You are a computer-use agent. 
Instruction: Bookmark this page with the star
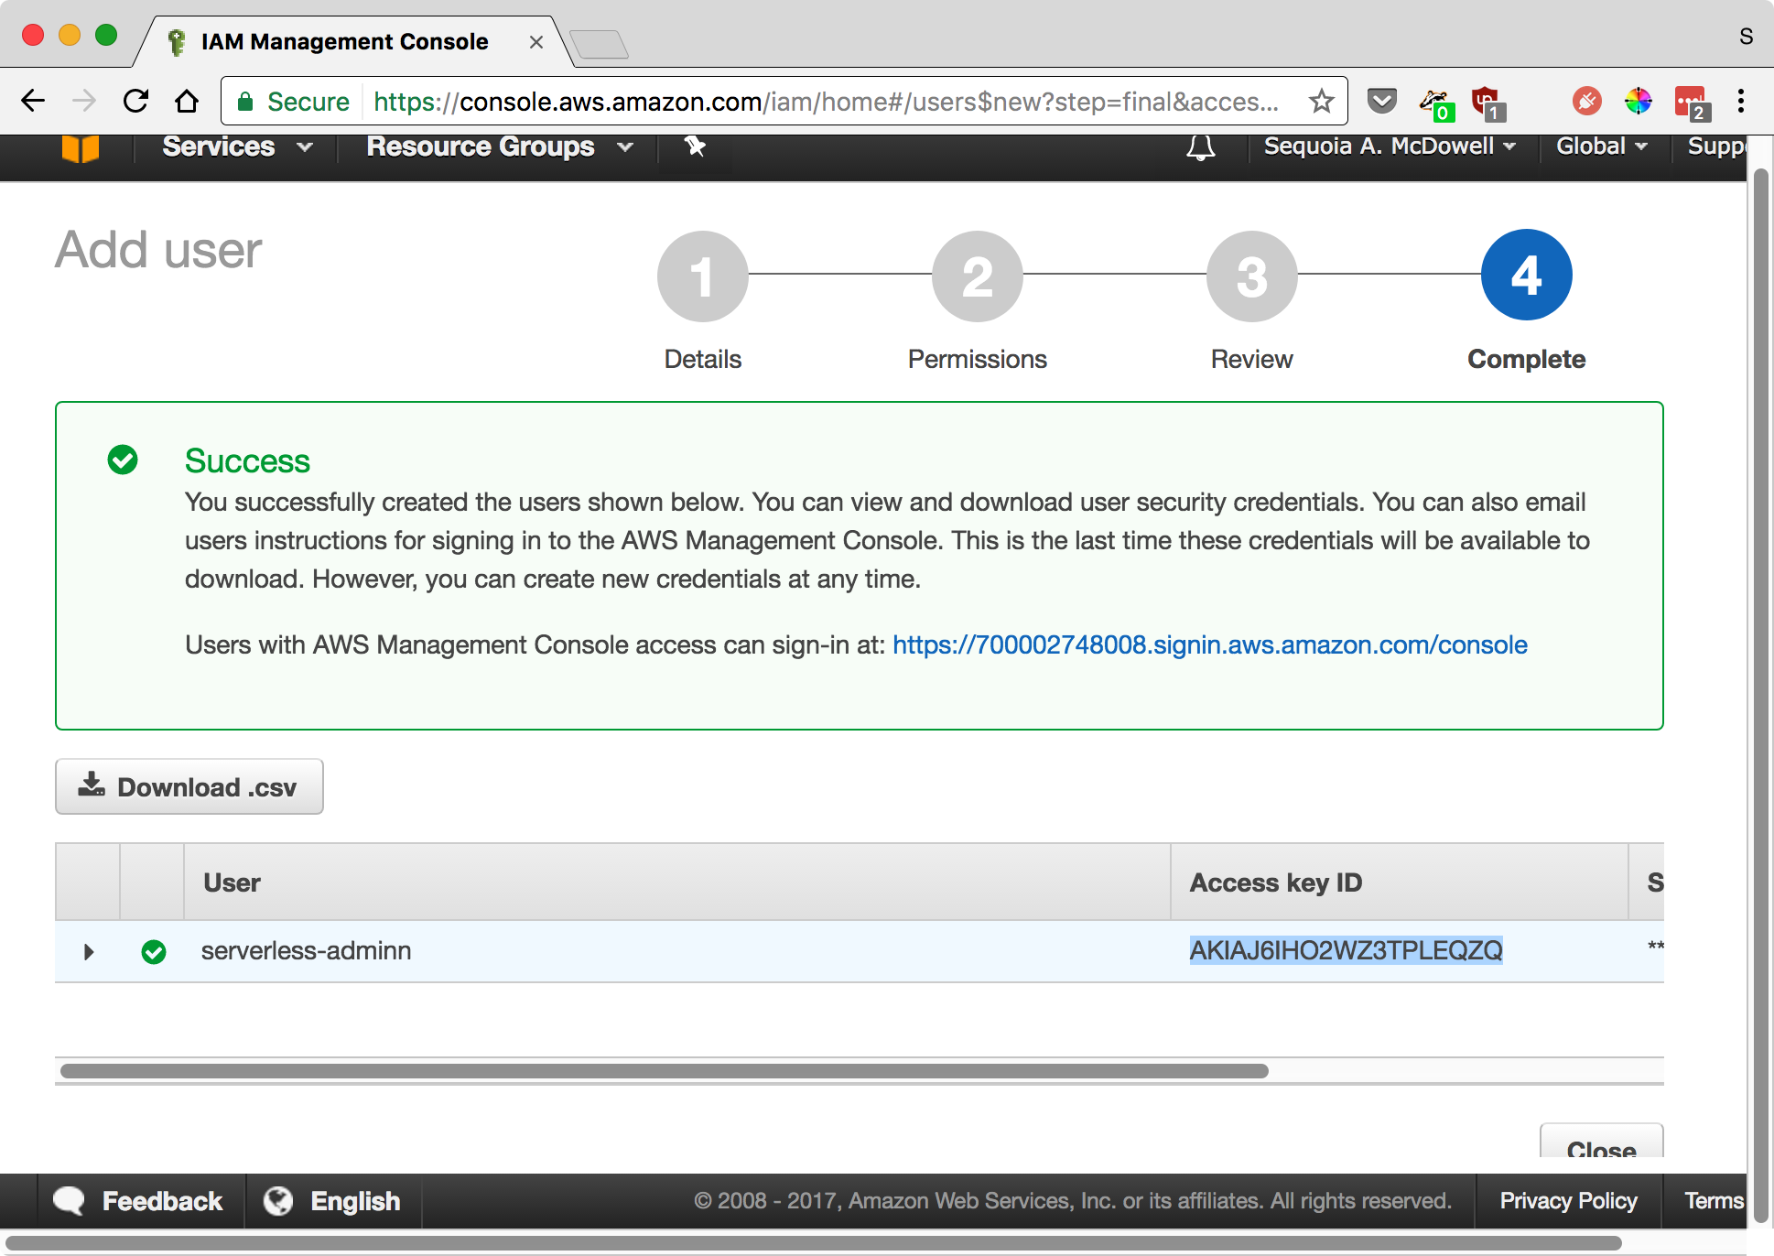(1321, 101)
